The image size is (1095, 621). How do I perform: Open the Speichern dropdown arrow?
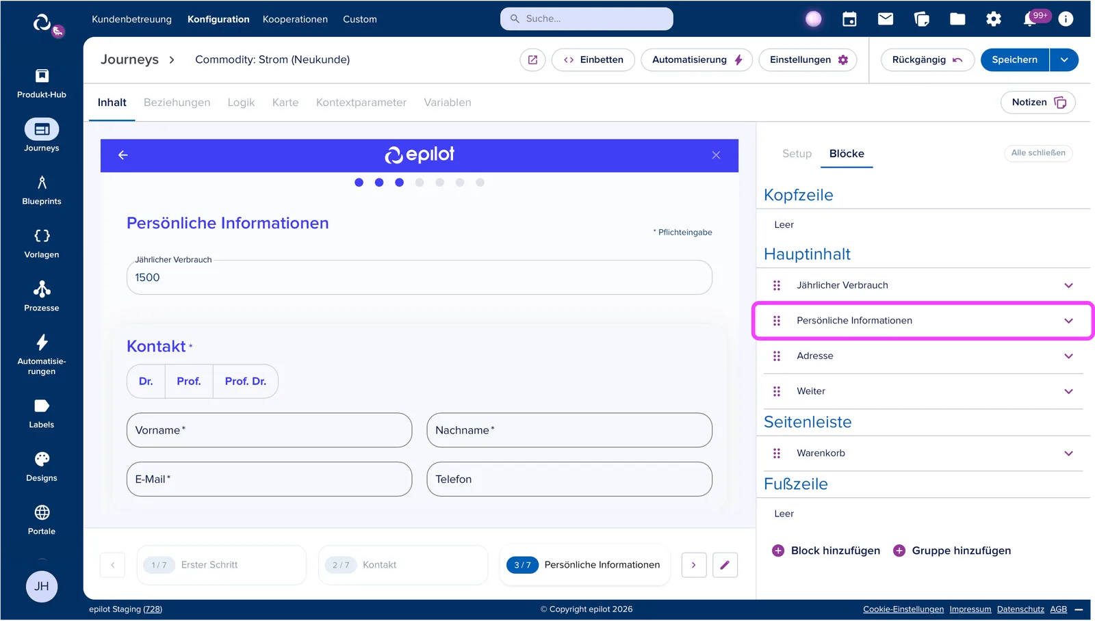point(1064,60)
